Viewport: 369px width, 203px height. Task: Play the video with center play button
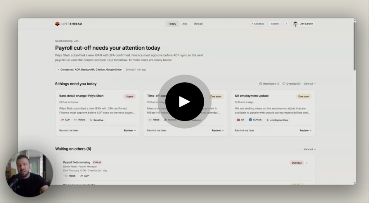pos(184,101)
